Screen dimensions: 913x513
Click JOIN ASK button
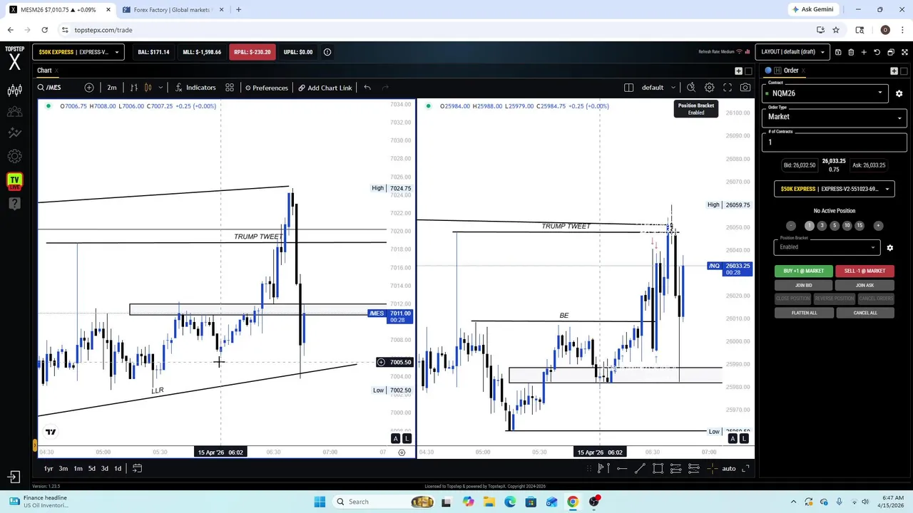tap(864, 285)
